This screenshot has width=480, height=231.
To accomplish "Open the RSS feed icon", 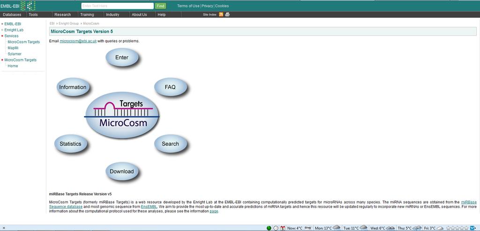I will click(221, 15).
